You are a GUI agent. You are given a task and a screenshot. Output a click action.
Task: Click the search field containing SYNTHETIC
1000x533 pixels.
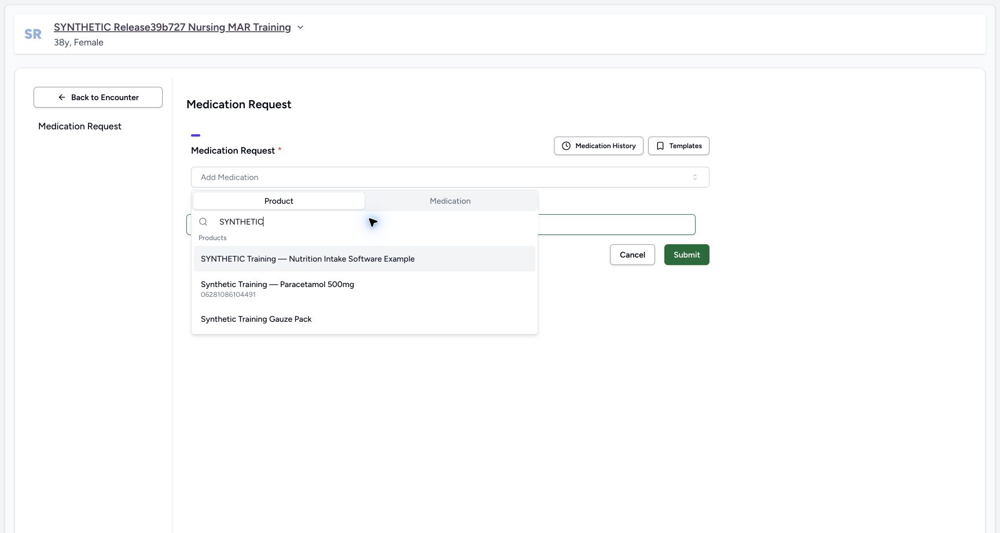tap(365, 222)
